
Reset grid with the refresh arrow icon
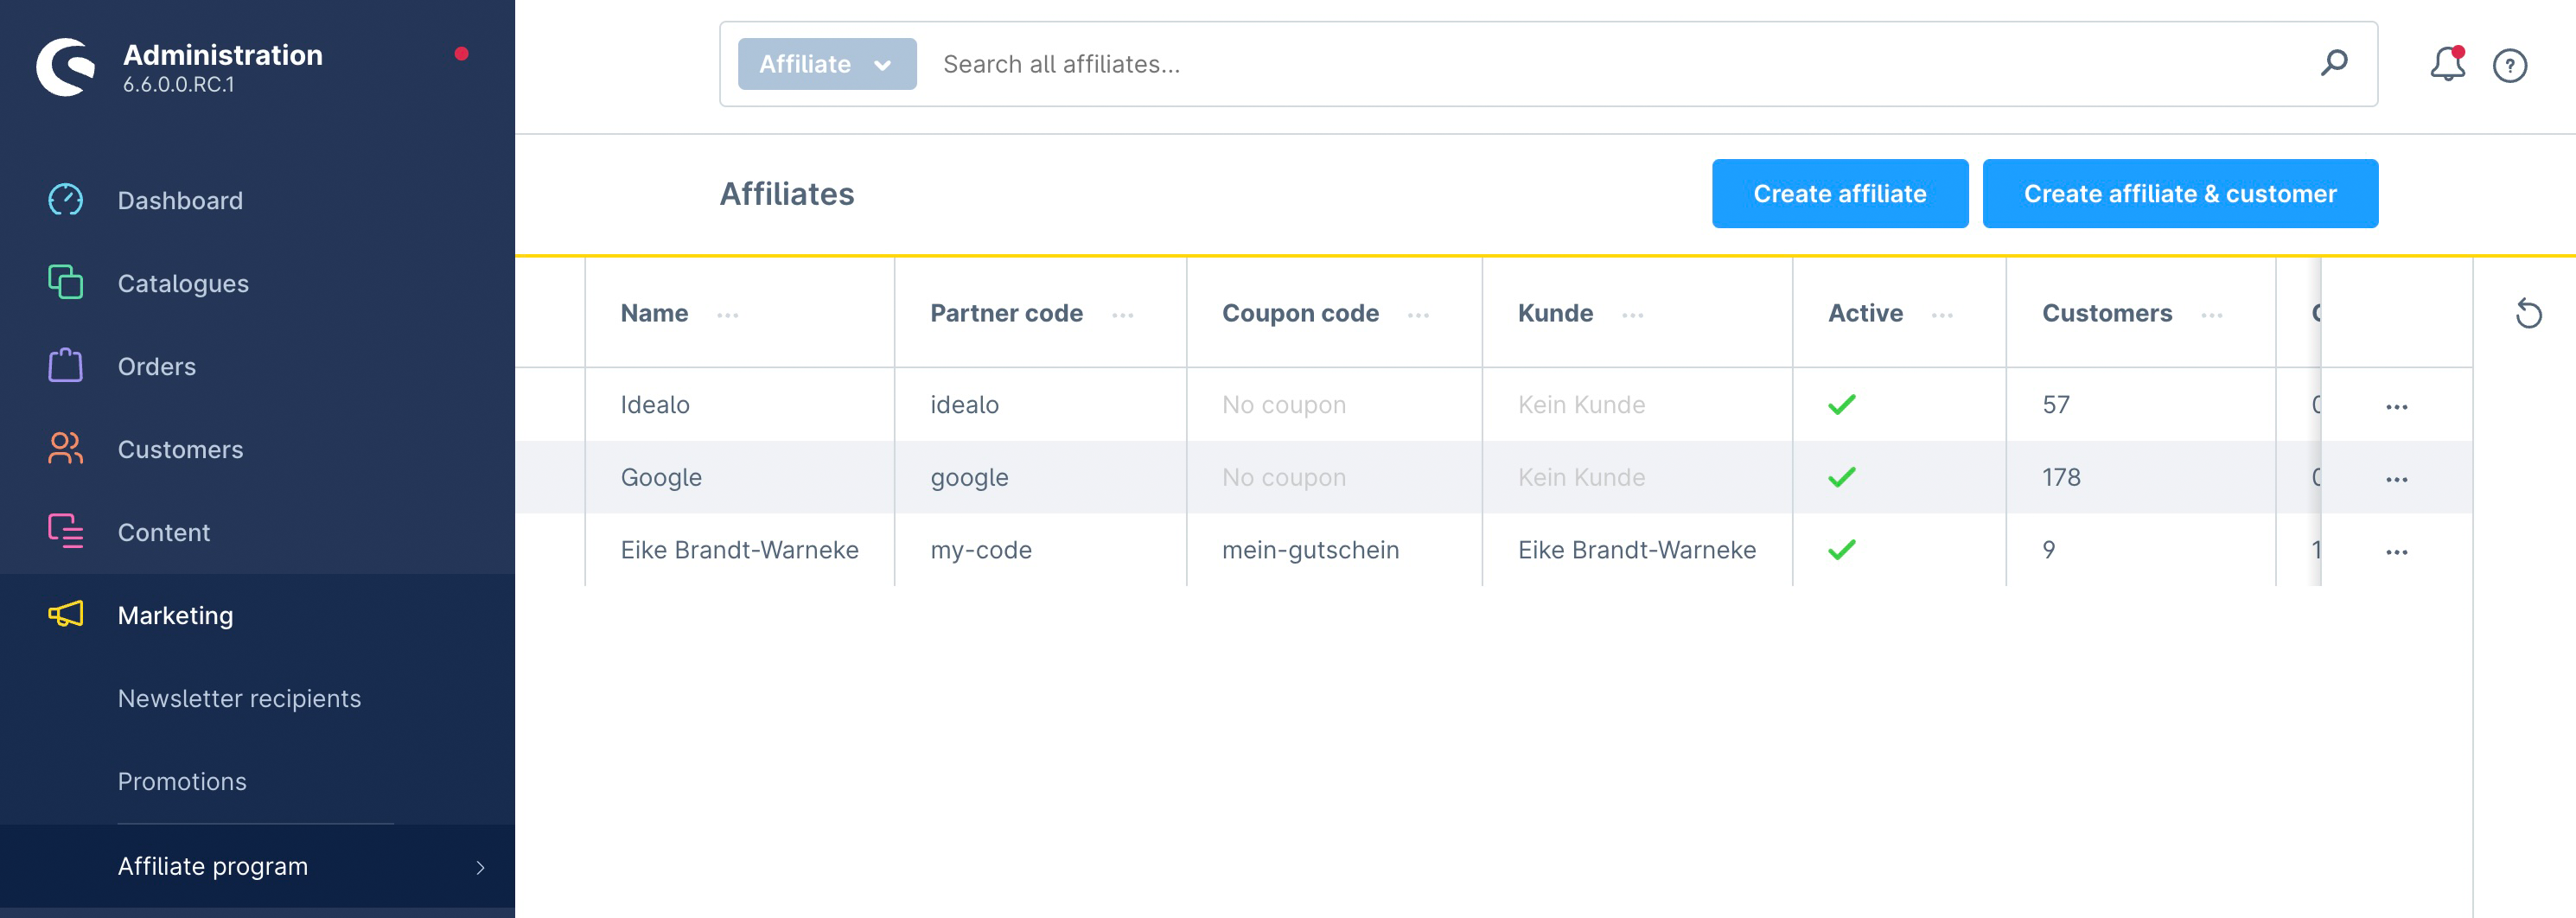[x=2528, y=314]
